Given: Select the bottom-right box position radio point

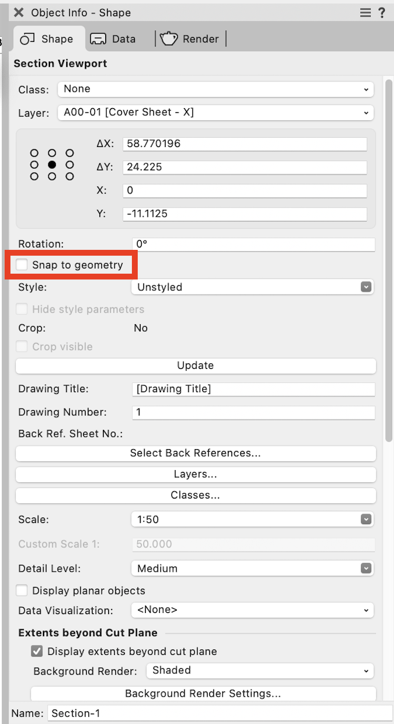Looking at the screenshot, I should (70, 177).
